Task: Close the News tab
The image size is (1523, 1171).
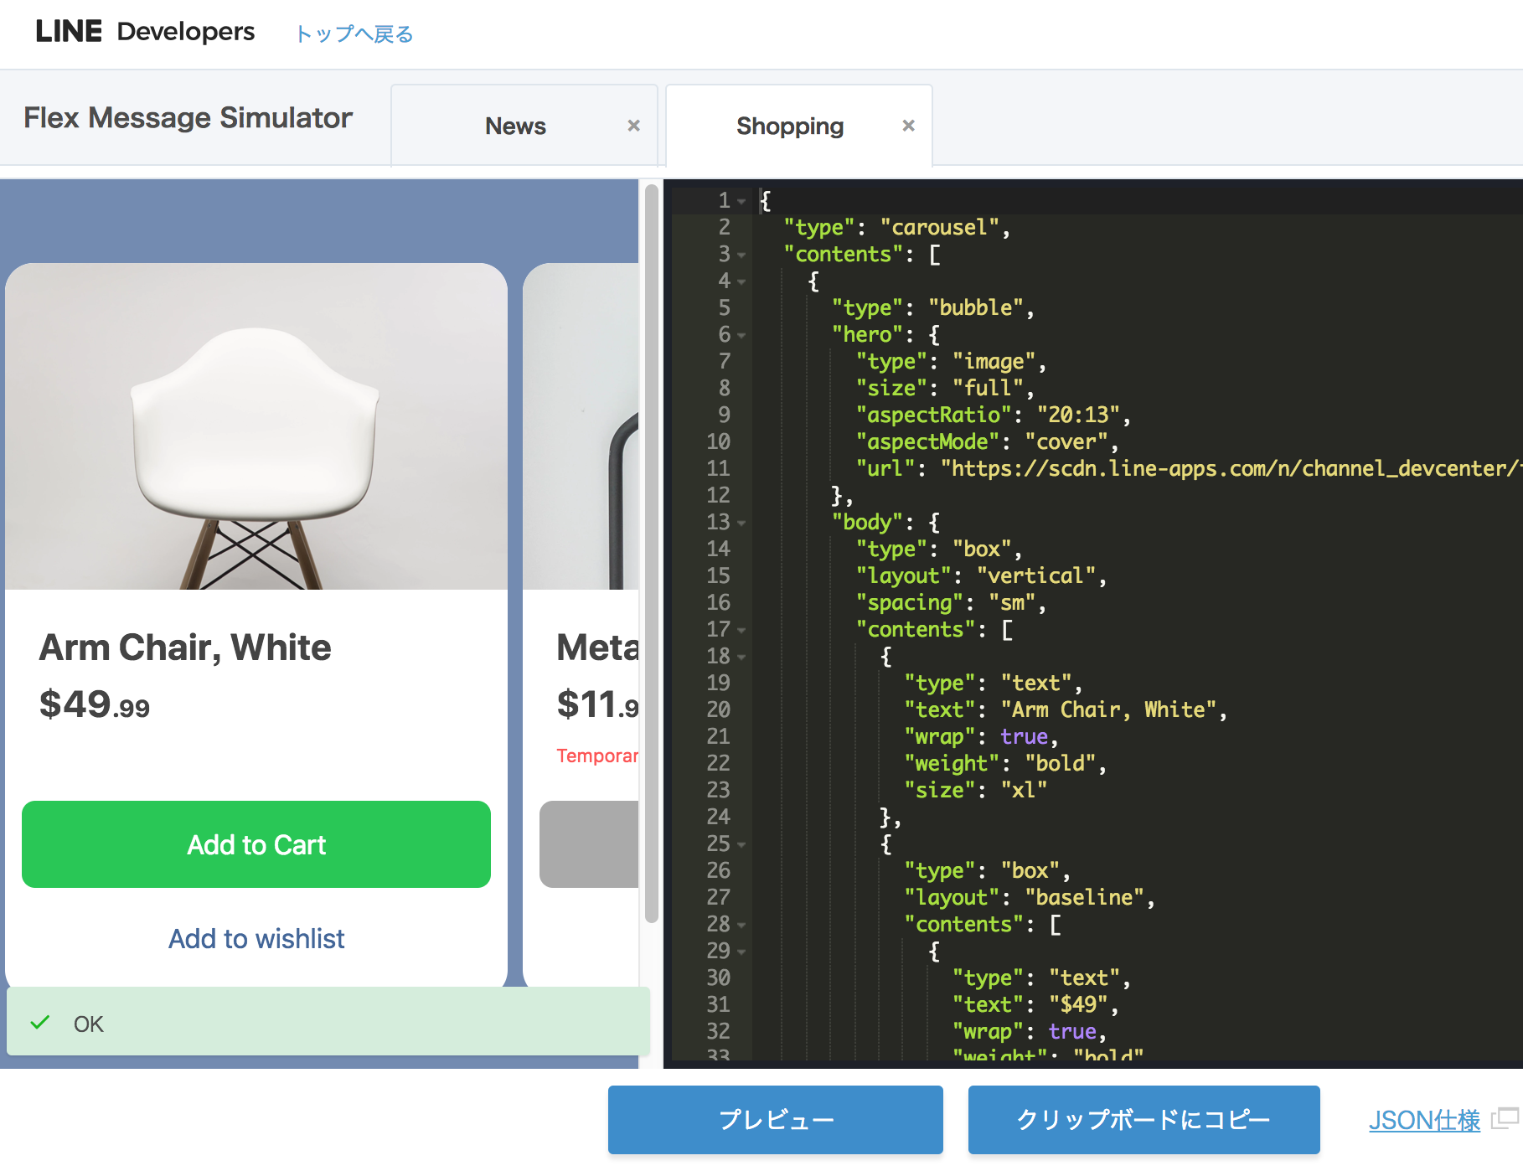Action: point(634,126)
